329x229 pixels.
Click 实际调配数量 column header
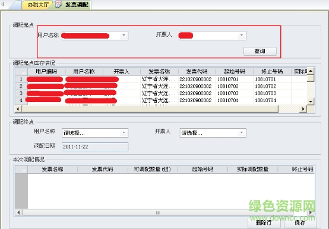tap(252, 169)
